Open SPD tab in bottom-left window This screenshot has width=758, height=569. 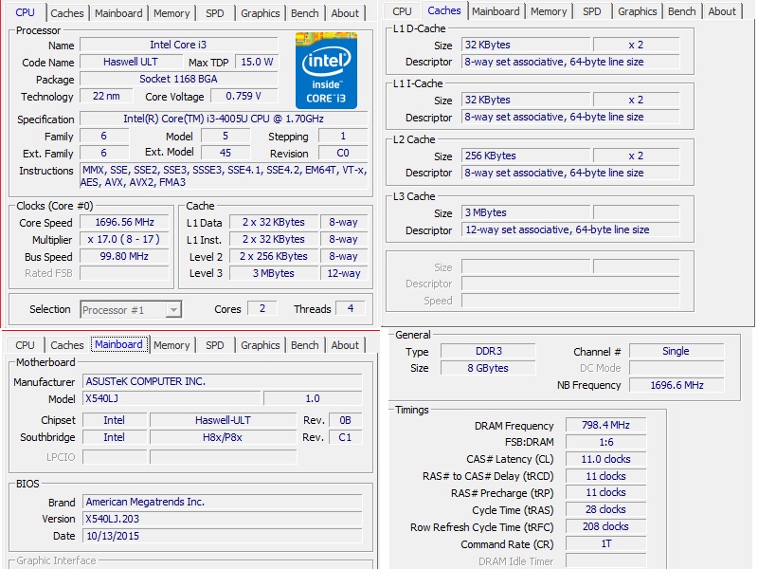(x=215, y=345)
